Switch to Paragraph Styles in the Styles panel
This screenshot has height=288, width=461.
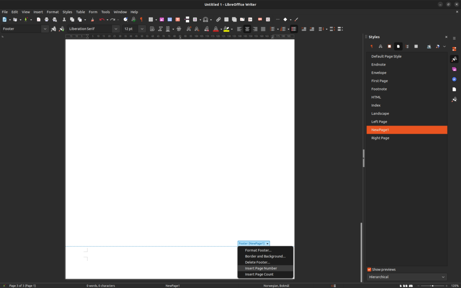click(x=372, y=46)
